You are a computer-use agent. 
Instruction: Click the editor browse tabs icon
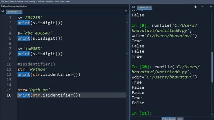(x=3, y=11)
